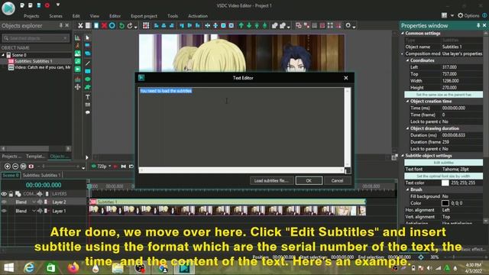Open Options via the gear icon
This screenshot has width=489, height=275.
(x=460, y=15)
